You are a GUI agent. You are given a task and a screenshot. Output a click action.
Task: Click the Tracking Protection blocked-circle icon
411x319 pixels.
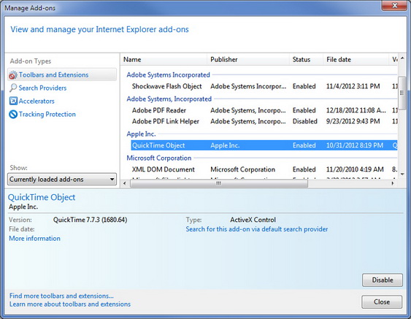[x=13, y=115]
